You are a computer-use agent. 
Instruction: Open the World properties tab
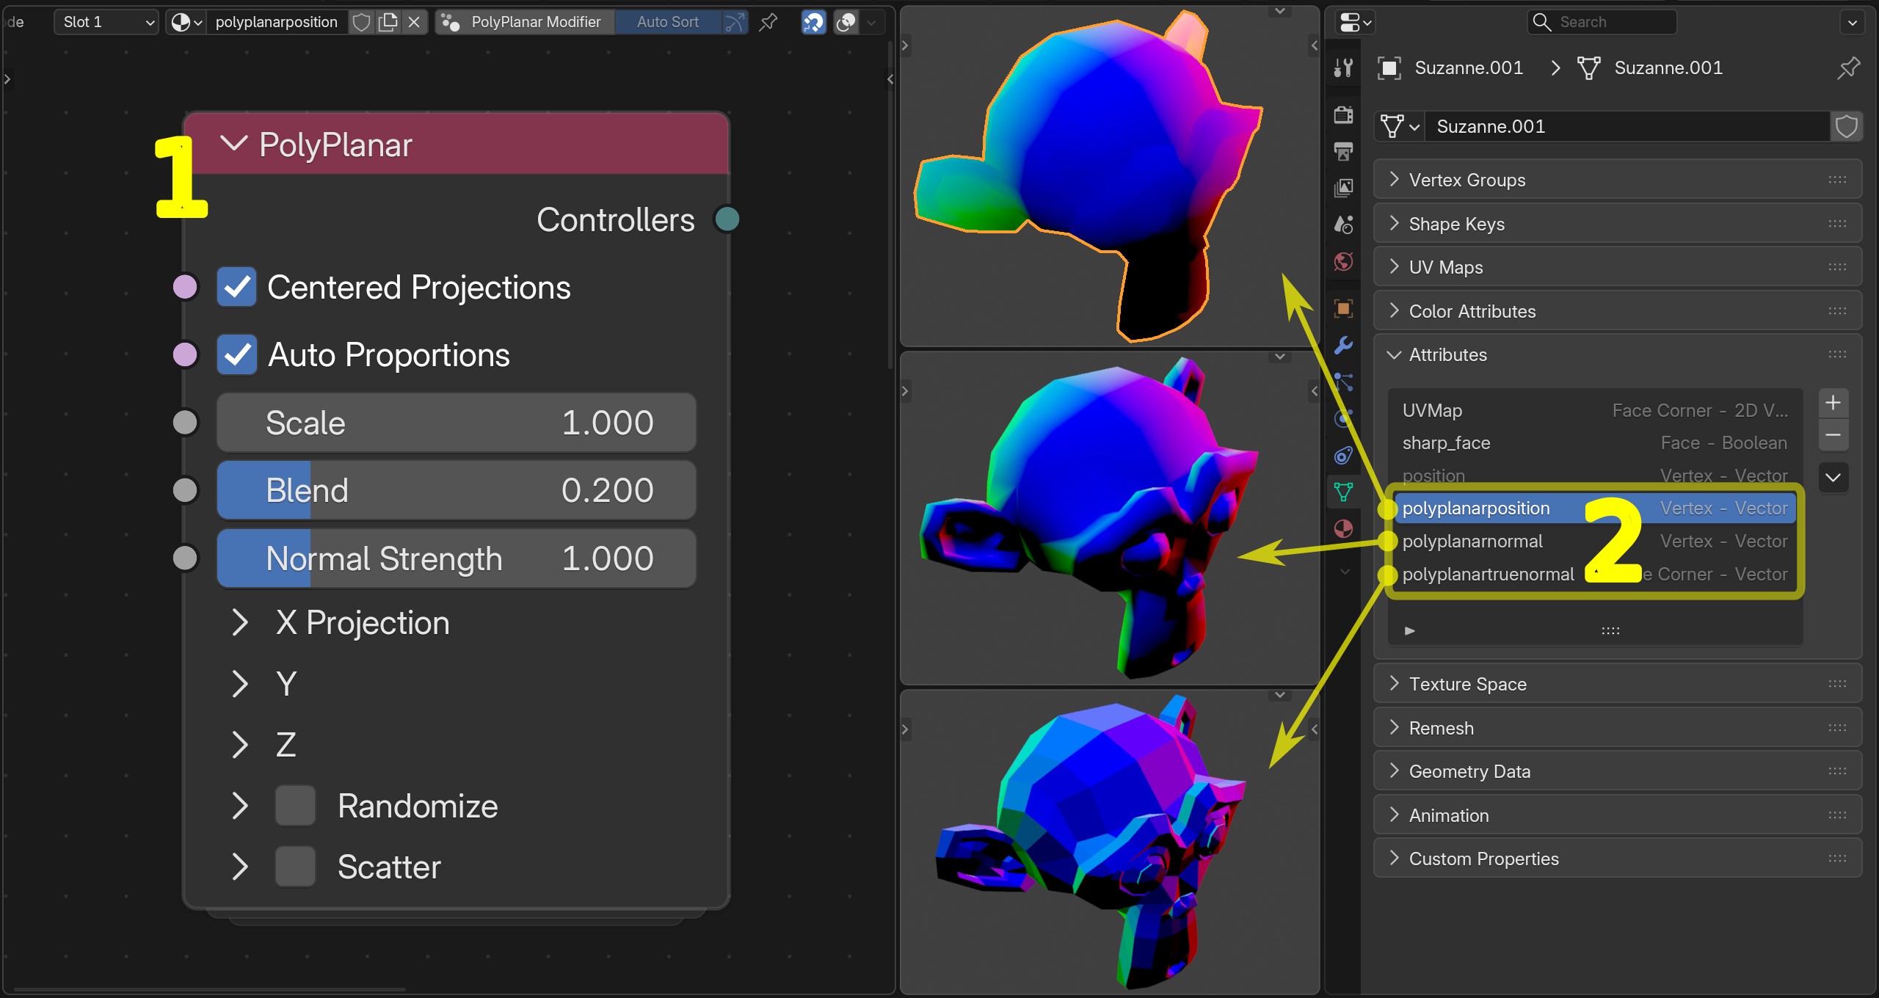point(1343,261)
